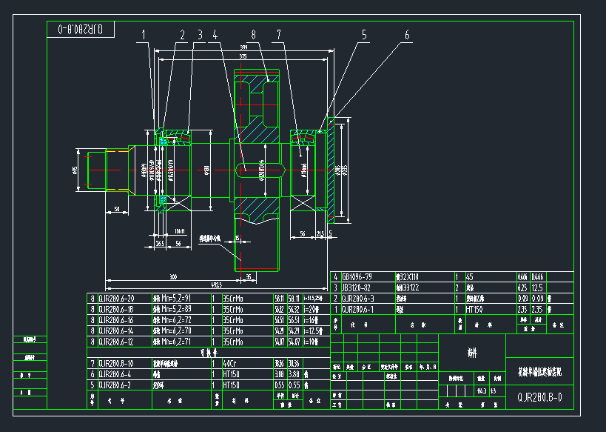
Task: Select the 375 dimension text
Action: pyautogui.click(x=243, y=56)
